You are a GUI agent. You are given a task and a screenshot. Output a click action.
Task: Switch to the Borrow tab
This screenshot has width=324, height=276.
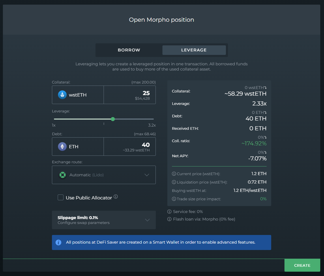tap(129, 50)
